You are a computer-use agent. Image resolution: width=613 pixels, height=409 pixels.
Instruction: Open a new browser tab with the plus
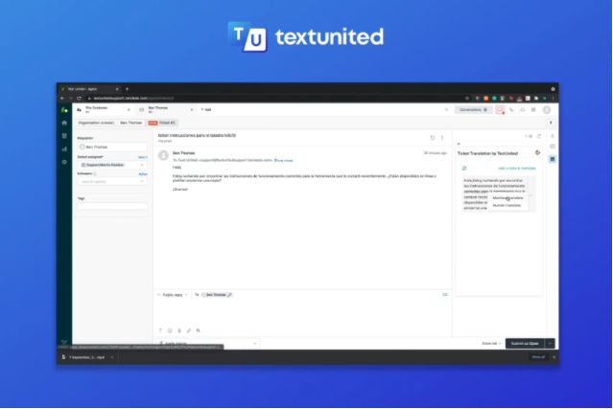tap(127, 89)
